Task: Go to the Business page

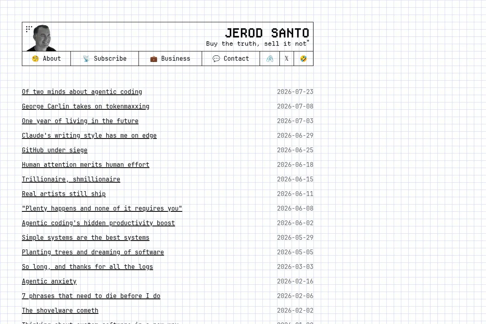Action: 171,59
